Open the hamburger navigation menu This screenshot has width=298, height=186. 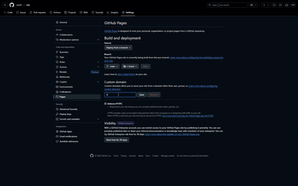click(5, 5)
